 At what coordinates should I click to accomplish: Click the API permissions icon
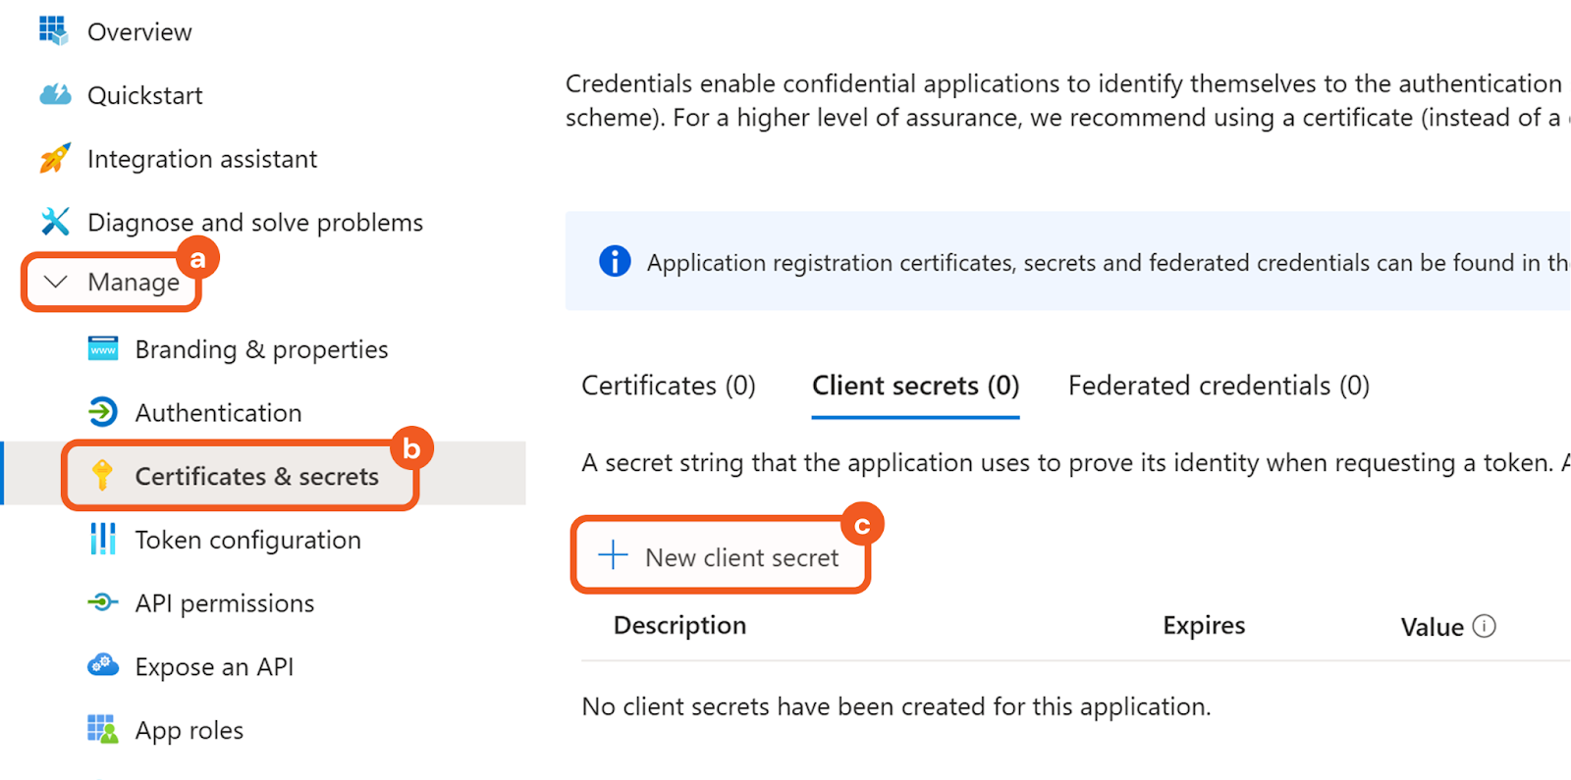click(x=103, y=602)
